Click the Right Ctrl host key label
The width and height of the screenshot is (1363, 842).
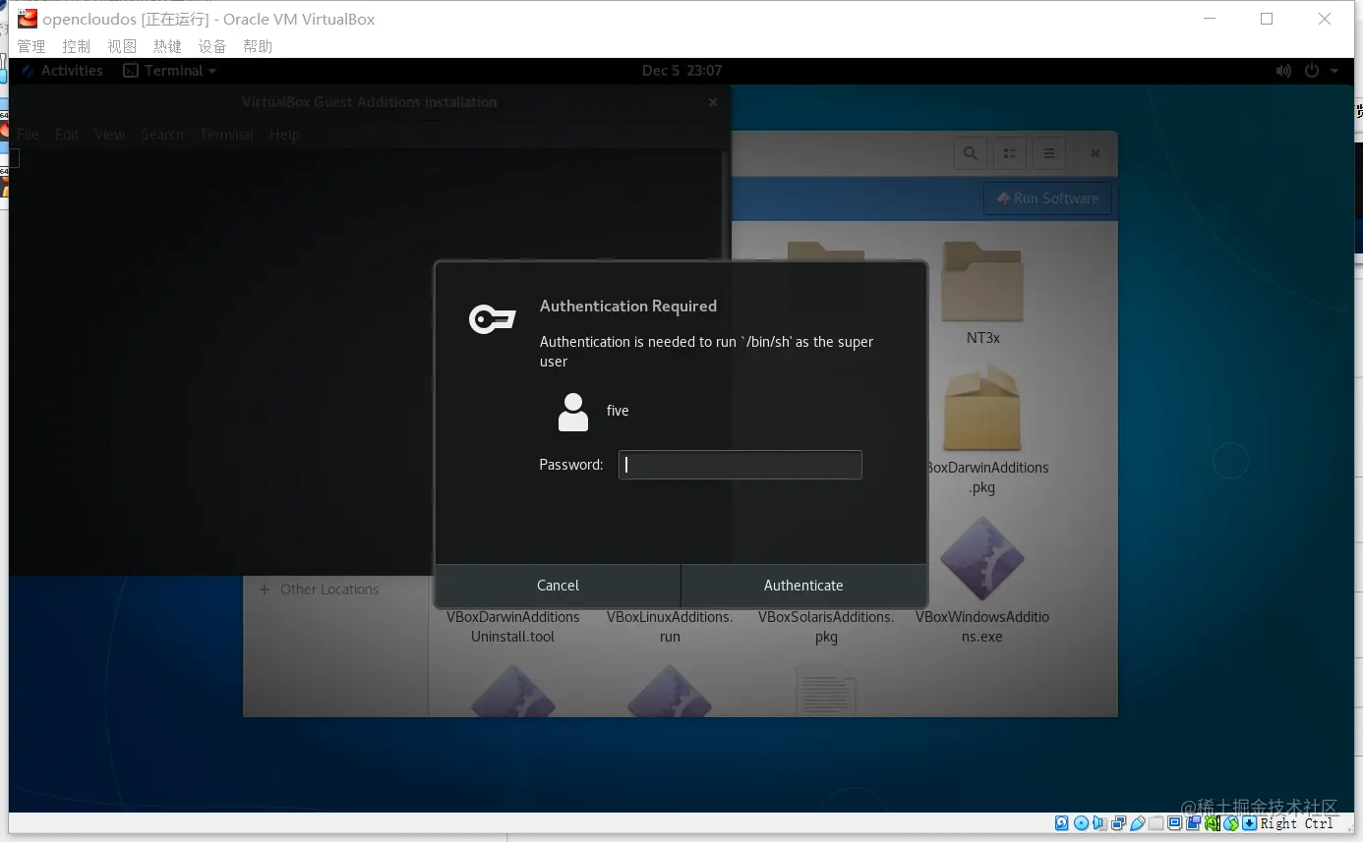click(1297, 823)
